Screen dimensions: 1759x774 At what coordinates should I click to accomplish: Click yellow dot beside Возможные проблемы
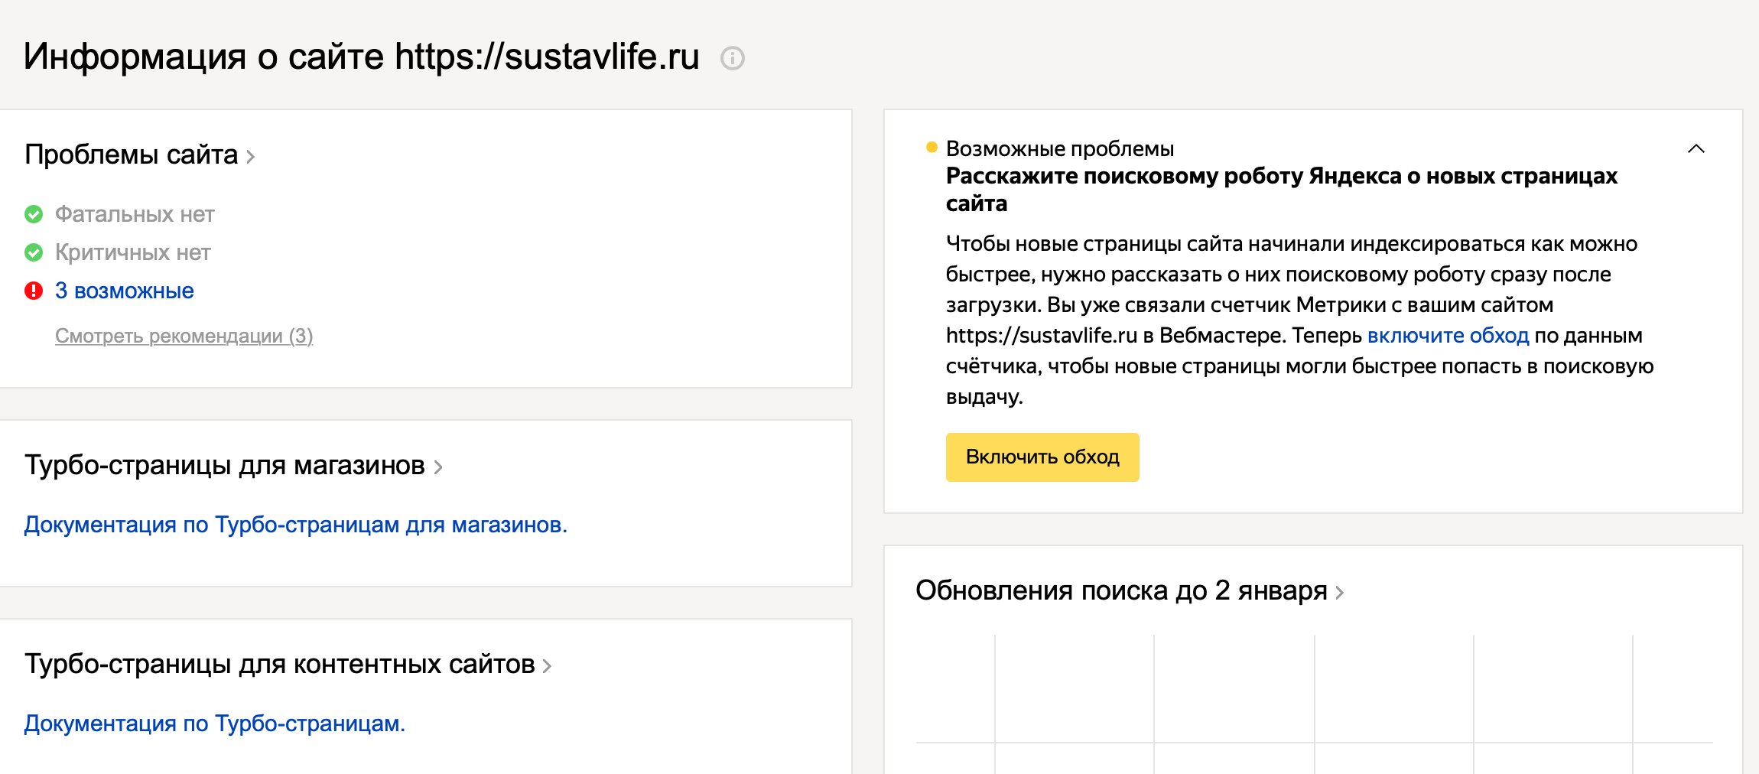pos(932,148)
